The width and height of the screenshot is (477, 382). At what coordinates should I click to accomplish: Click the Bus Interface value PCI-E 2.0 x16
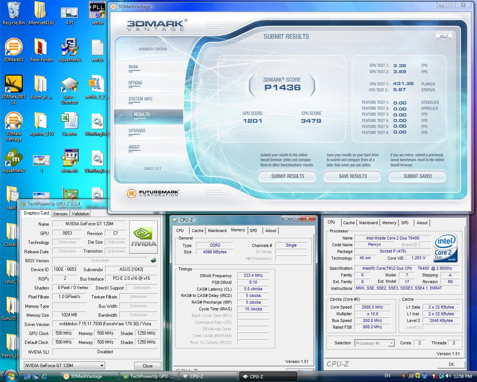click(x=132, y=278)
